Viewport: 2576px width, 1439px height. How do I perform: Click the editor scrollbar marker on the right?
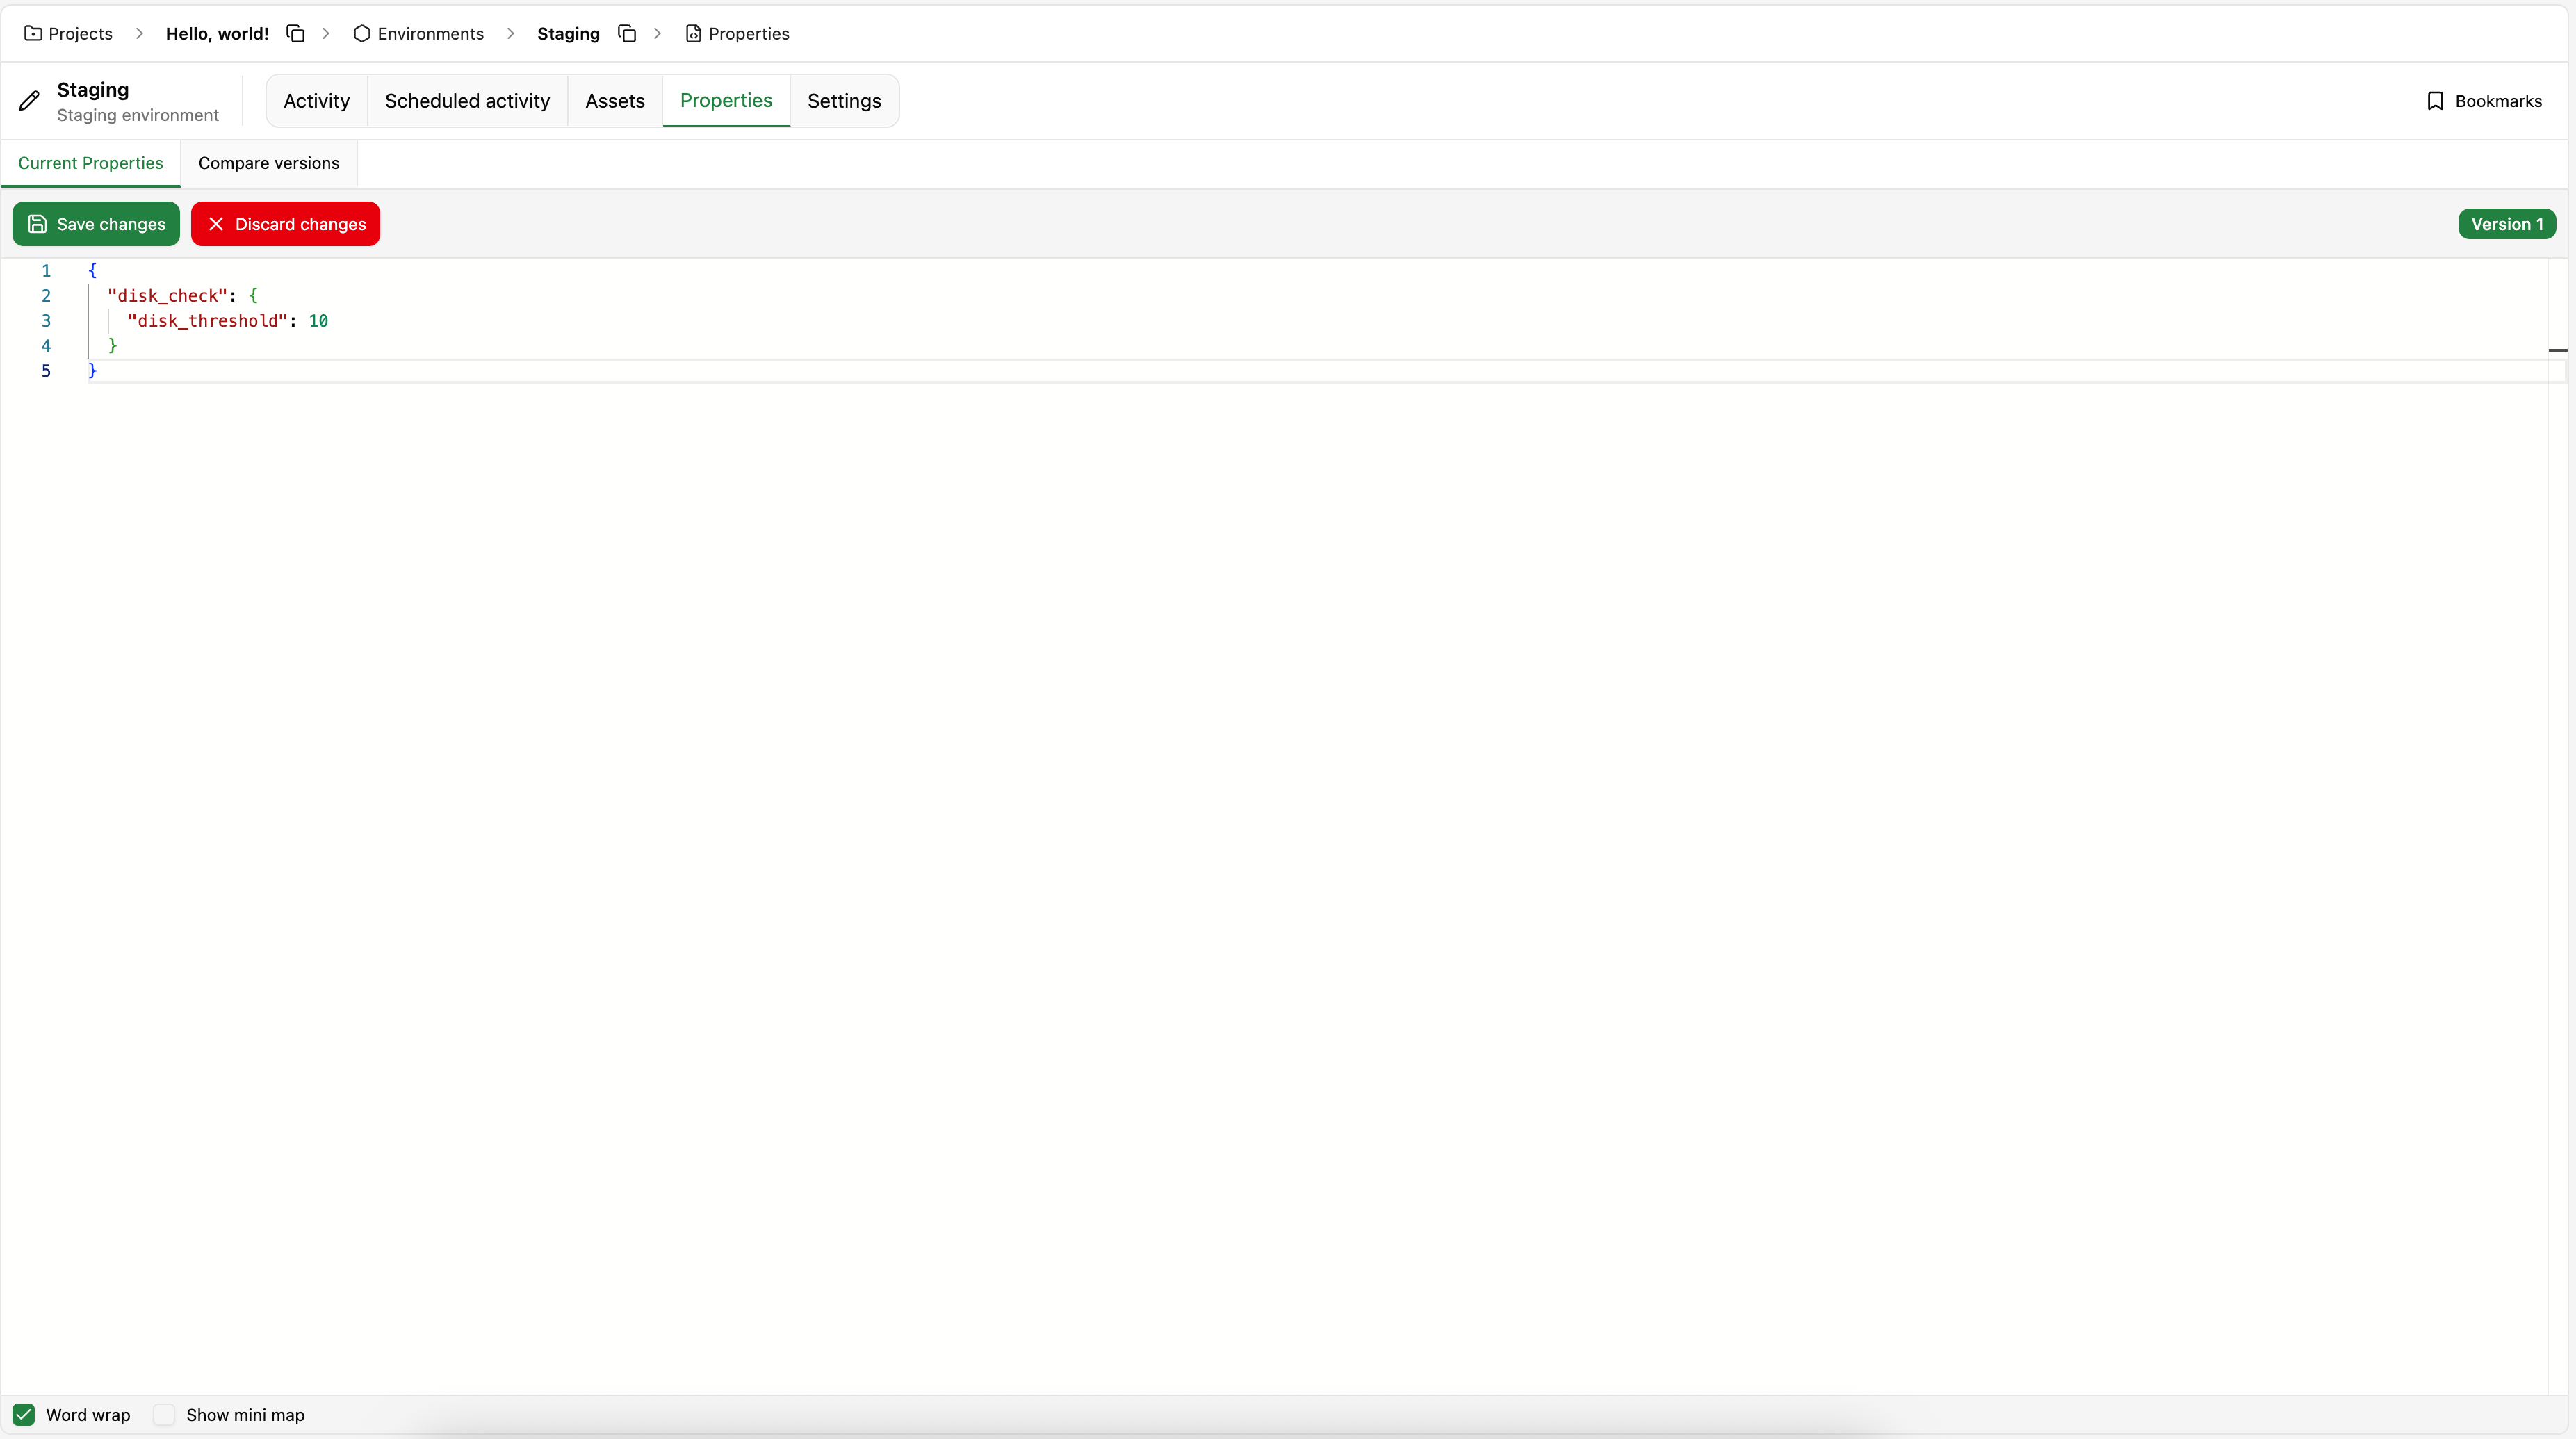tap(2558, 350)
